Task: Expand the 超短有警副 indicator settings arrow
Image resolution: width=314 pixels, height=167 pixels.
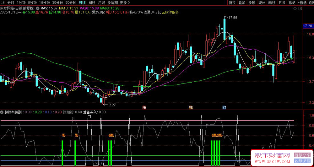Action: pyautogui.click(x=2, y=112)
